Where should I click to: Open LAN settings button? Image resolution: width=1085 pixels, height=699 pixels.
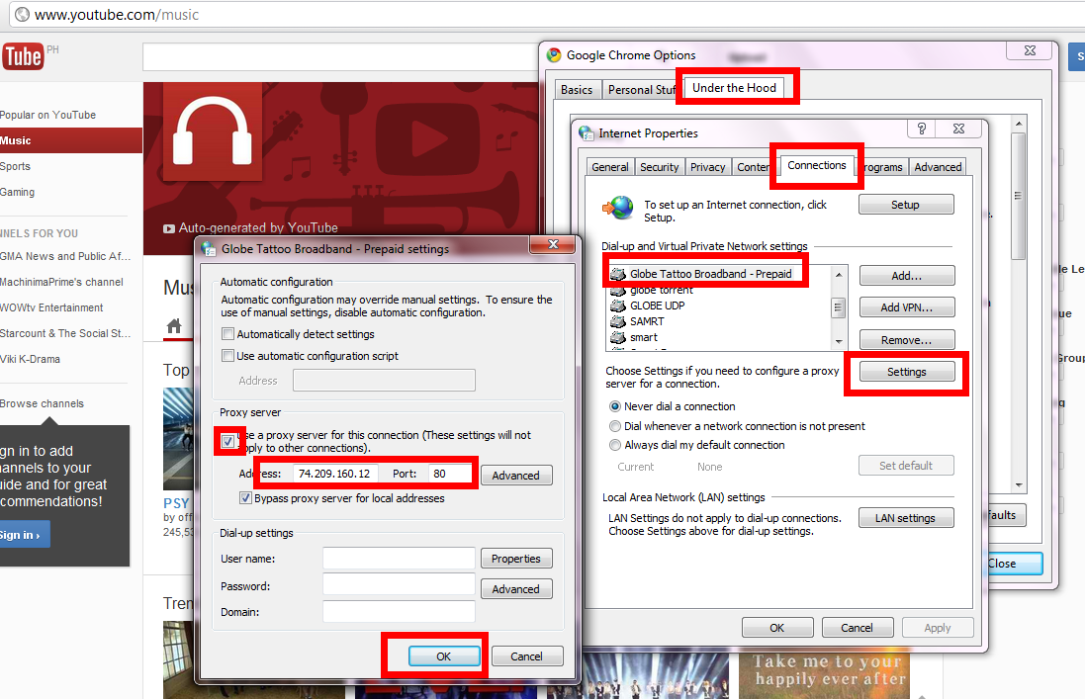(x=906, y=518)
